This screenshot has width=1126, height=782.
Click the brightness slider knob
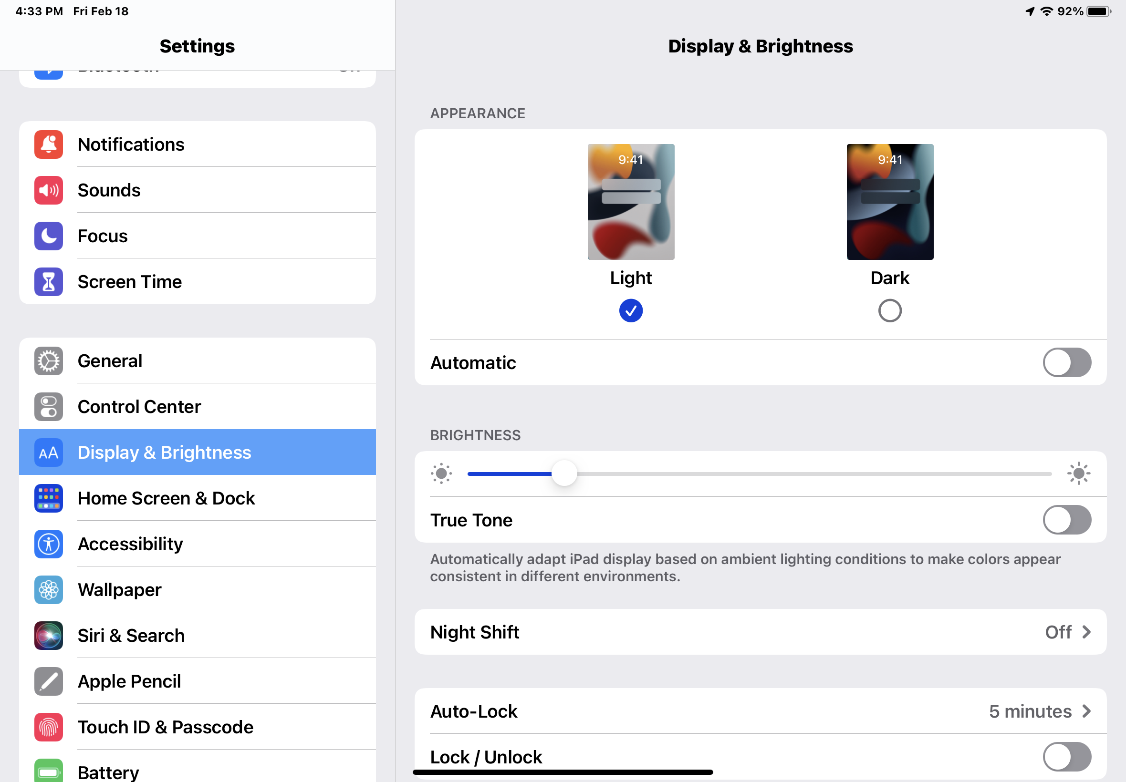point(564,473)
